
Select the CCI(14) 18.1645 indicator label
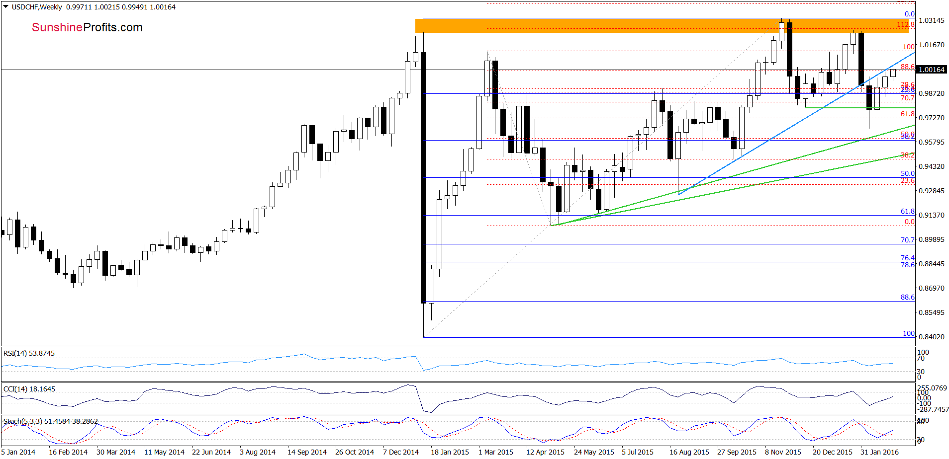(x=29, y=389)
